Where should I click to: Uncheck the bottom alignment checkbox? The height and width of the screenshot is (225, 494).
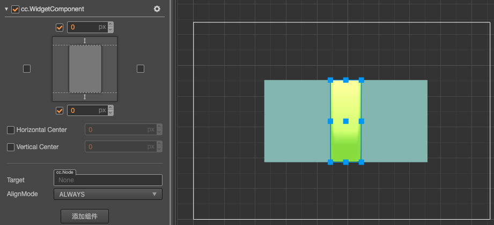pyautogui.click(x=60, y=111)
